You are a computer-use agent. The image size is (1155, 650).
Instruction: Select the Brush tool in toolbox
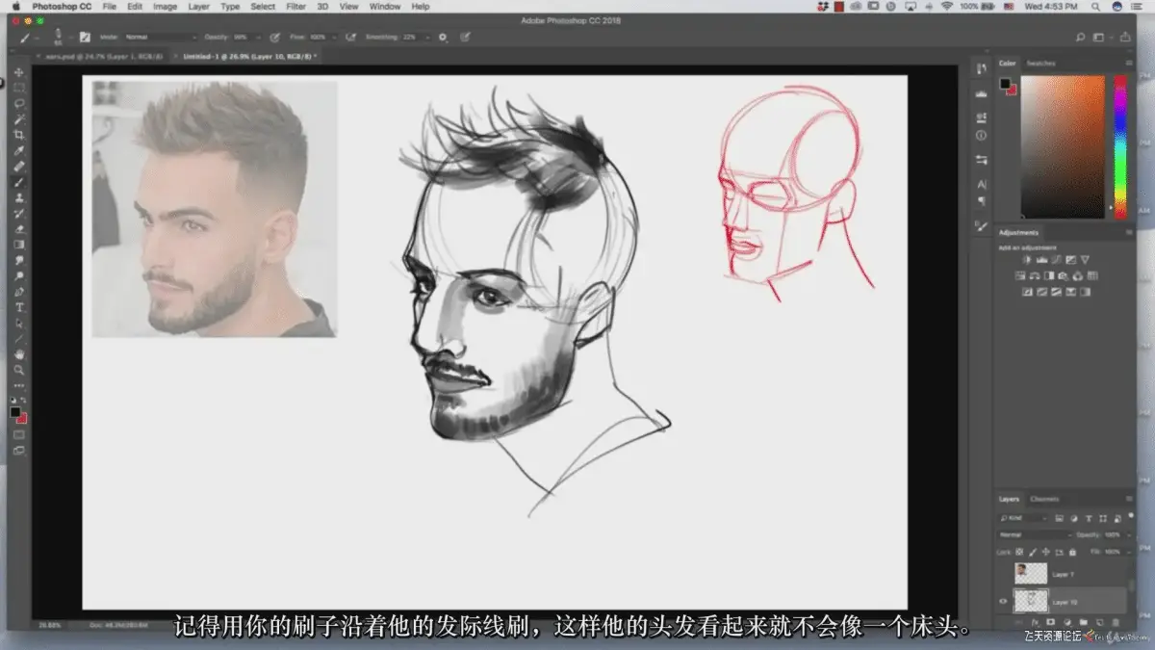[19, 182]
